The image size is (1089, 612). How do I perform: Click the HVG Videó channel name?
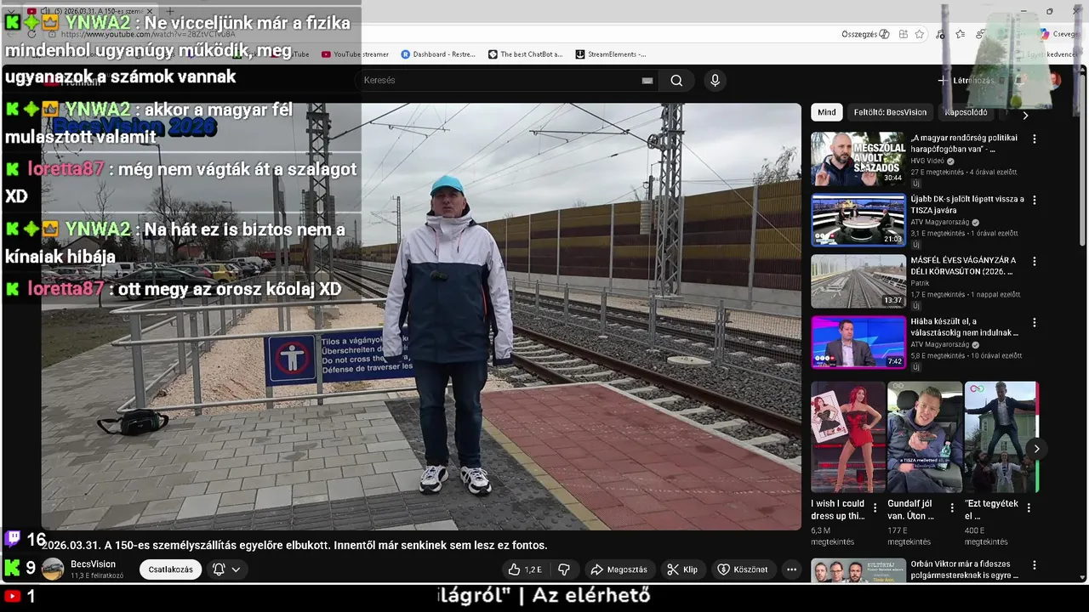(x=927, y=161)
